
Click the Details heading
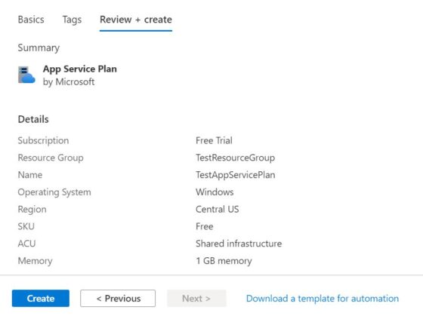coord(33,119)
